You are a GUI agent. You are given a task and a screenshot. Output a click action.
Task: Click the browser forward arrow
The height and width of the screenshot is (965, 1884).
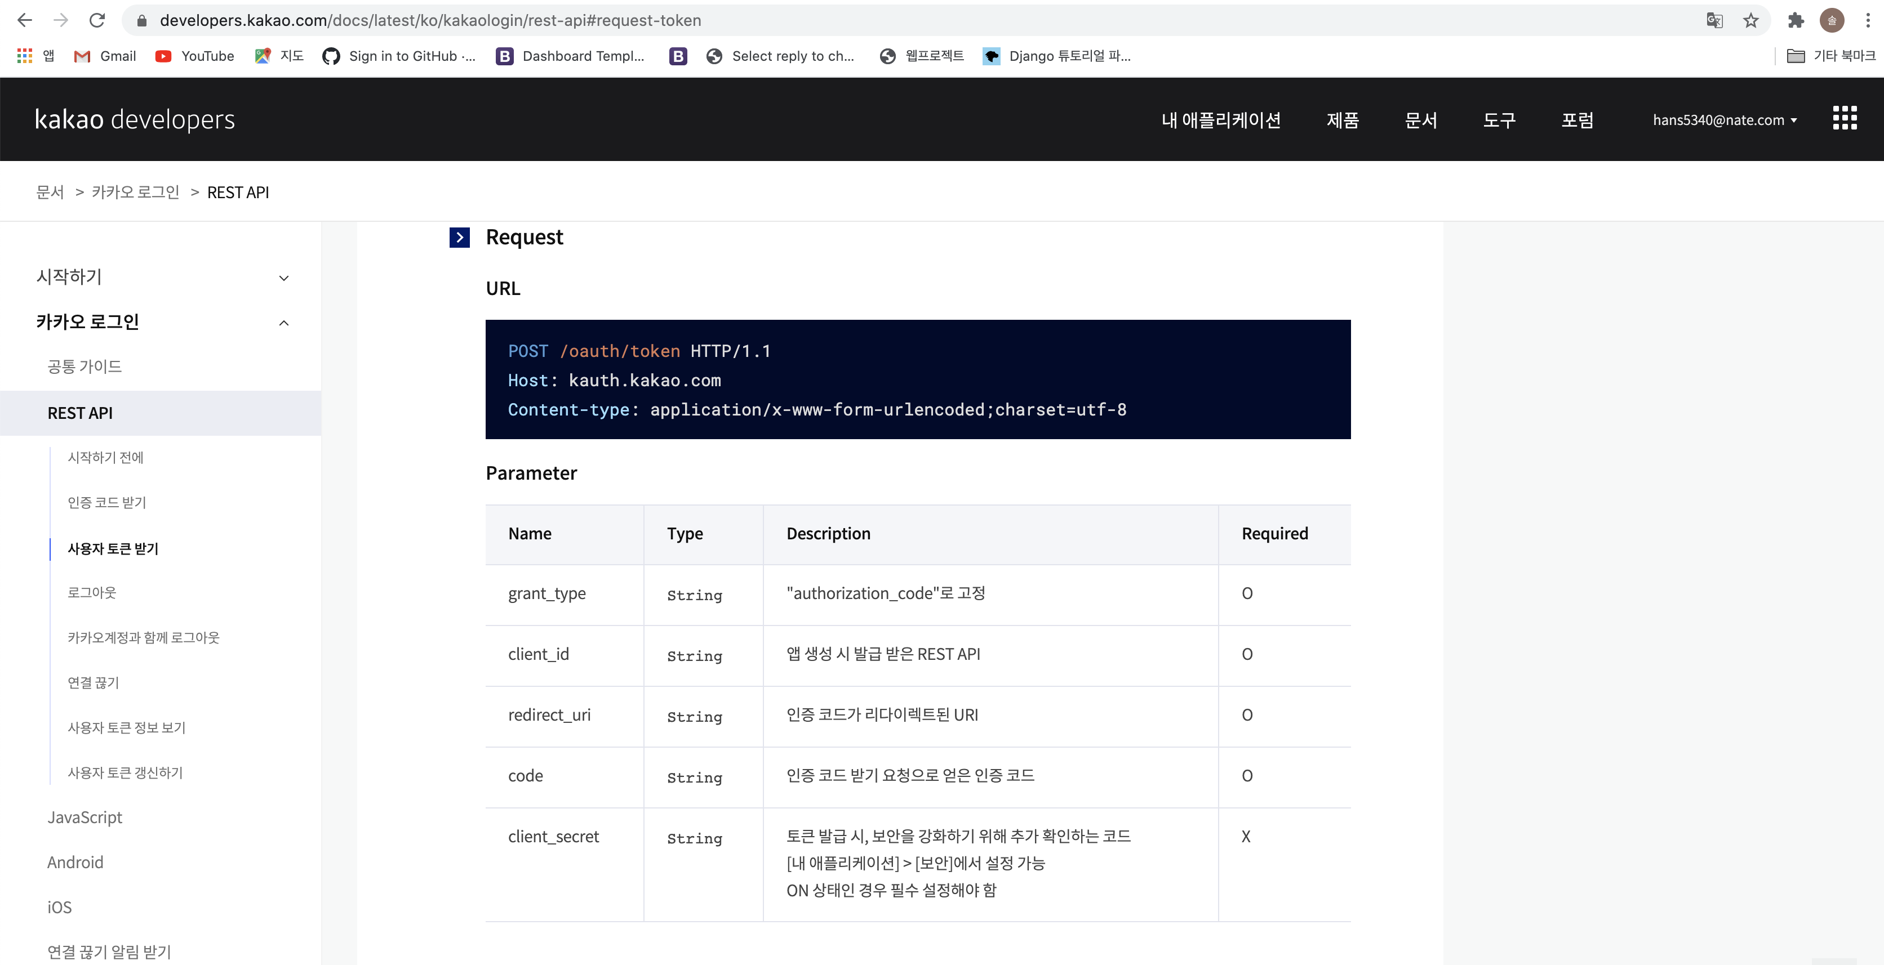[61, 20]
